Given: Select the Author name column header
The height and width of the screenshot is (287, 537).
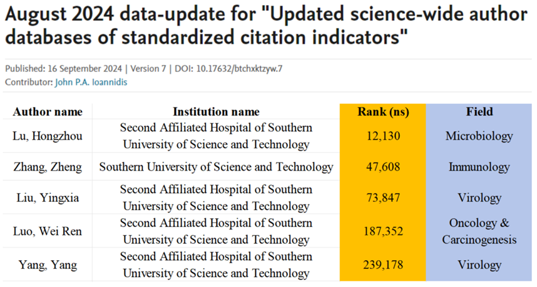Looking at the screenshot, I should pos(48,112).
